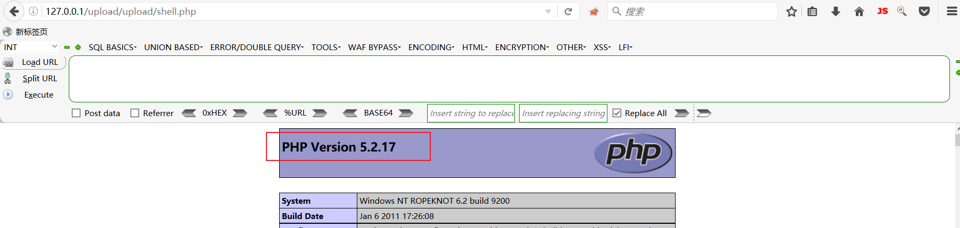Click the dark replace arrow after Replace All
Screen dimensions: 960x228
682,113
